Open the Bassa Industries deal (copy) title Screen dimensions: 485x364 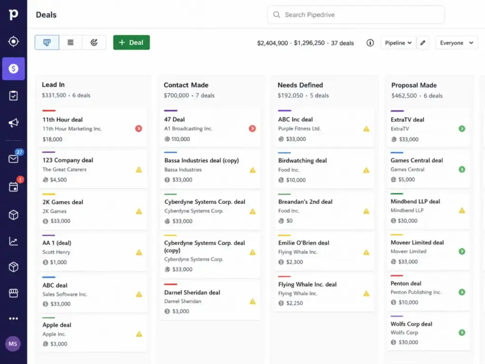(201, 160)
